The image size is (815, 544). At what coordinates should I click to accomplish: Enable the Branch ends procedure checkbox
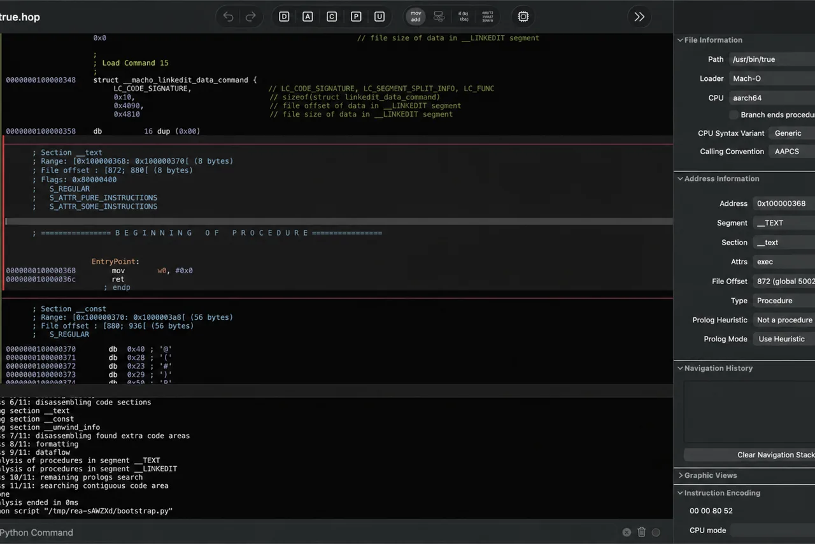pyautogui.click(x=733, y=115)
